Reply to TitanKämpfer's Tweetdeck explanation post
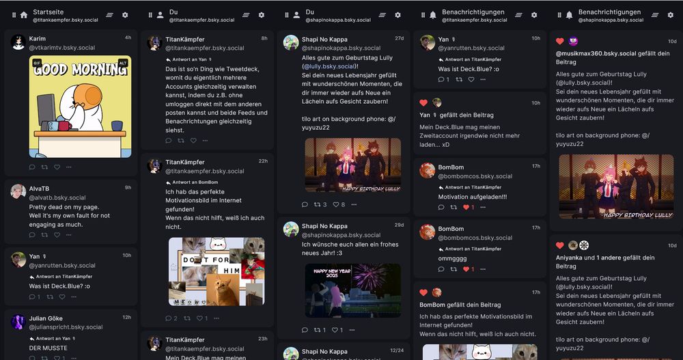 (168, 140)
